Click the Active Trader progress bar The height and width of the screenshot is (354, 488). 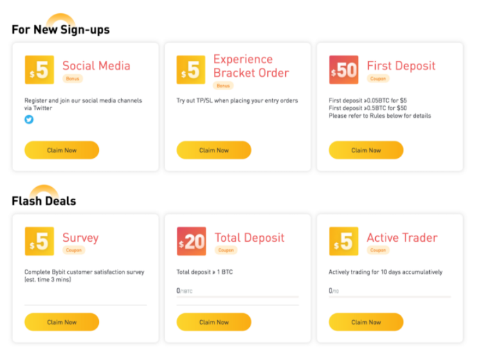(390, 297)
